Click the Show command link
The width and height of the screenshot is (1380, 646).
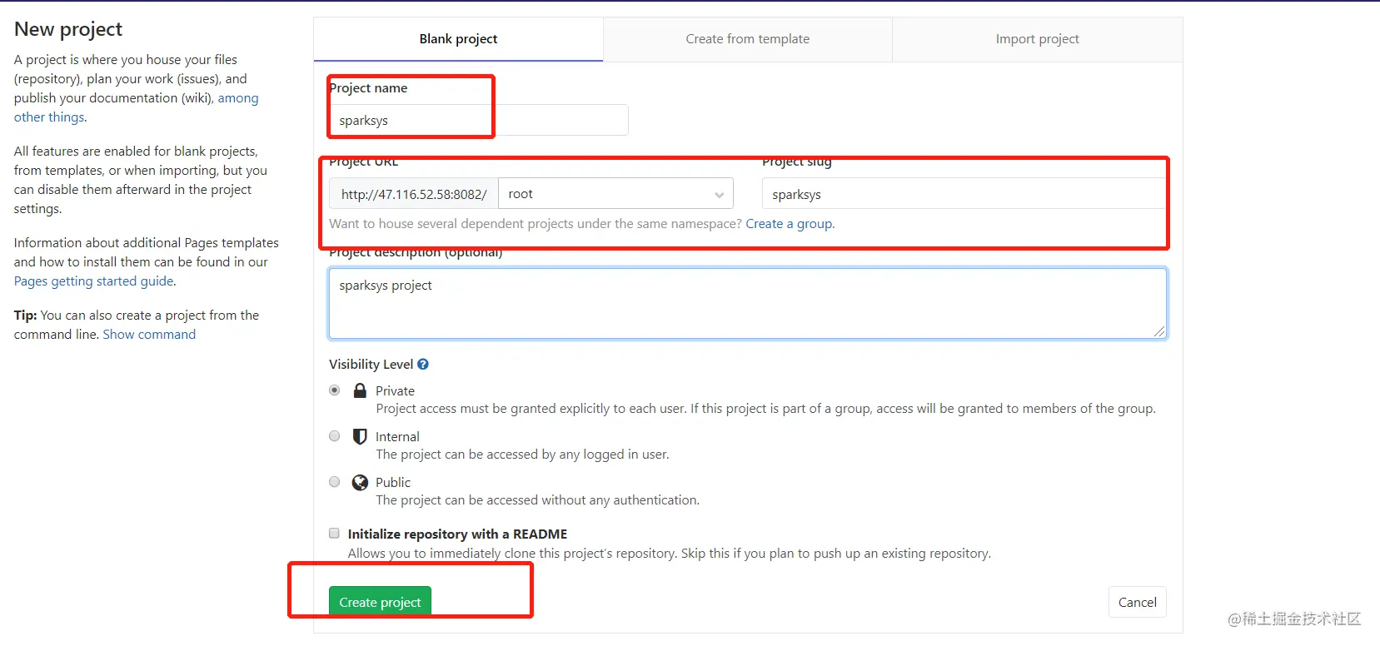pyautogui.click(x=149, y=334)
